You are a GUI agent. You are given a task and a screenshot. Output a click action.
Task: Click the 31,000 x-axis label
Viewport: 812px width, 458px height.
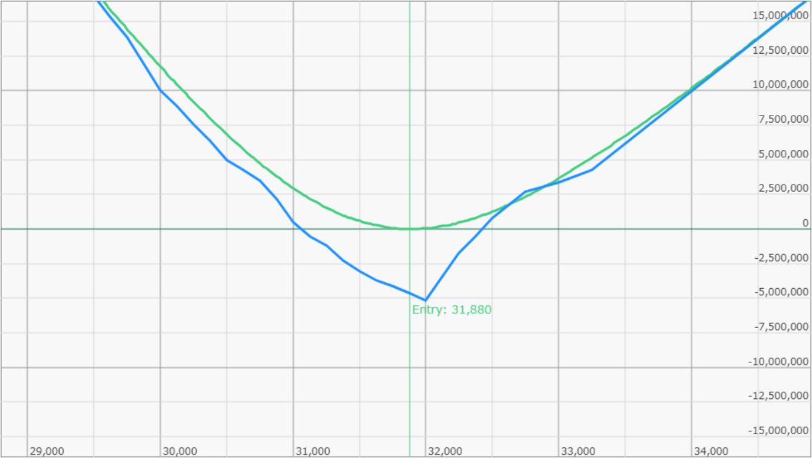pos(313,451)
